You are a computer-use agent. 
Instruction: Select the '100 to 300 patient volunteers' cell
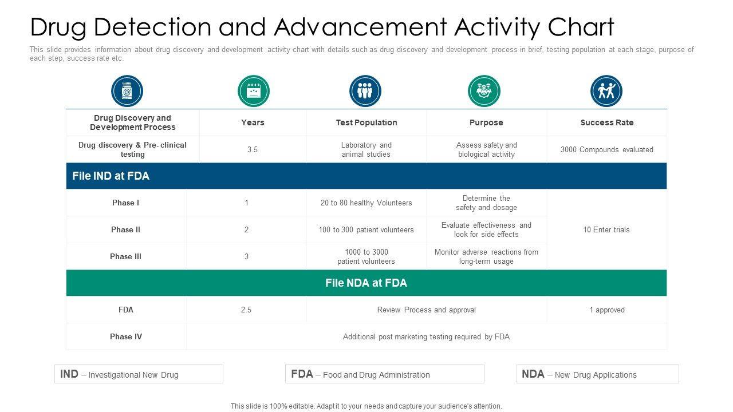click(x=366, y=229)
